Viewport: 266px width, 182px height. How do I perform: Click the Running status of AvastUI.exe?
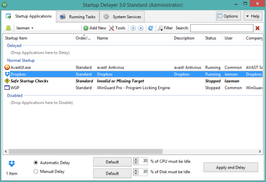pyautogui.click(x=213, y=68)
